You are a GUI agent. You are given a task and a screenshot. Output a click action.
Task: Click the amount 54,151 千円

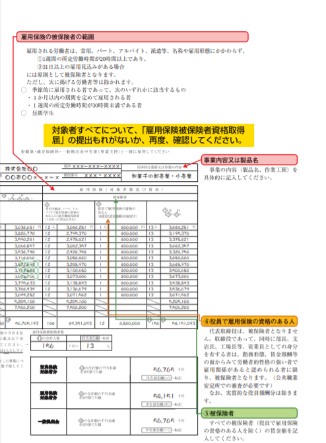tap(169, 396)
